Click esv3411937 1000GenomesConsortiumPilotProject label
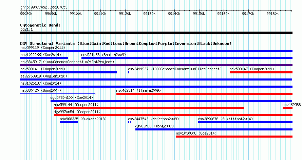This screenshot has width=302, height=160. pyautogui.click(x=175, y=69)
